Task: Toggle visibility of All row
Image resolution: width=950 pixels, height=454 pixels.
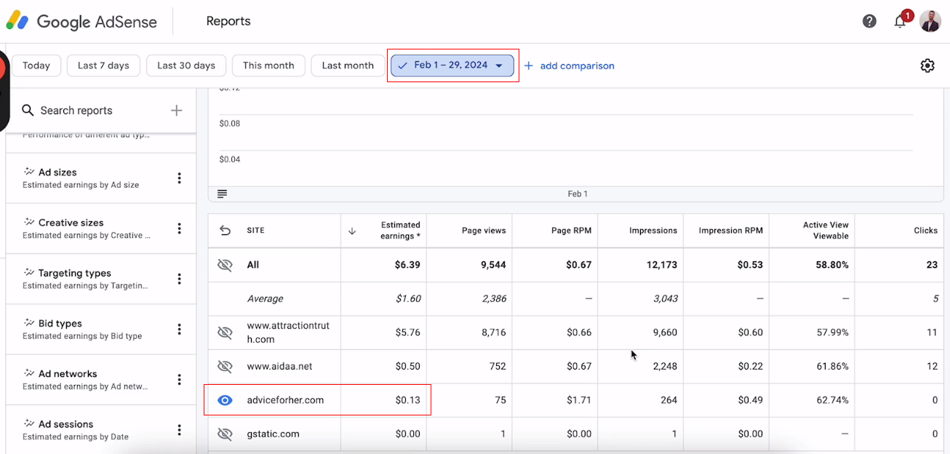Action: point(225,265)
